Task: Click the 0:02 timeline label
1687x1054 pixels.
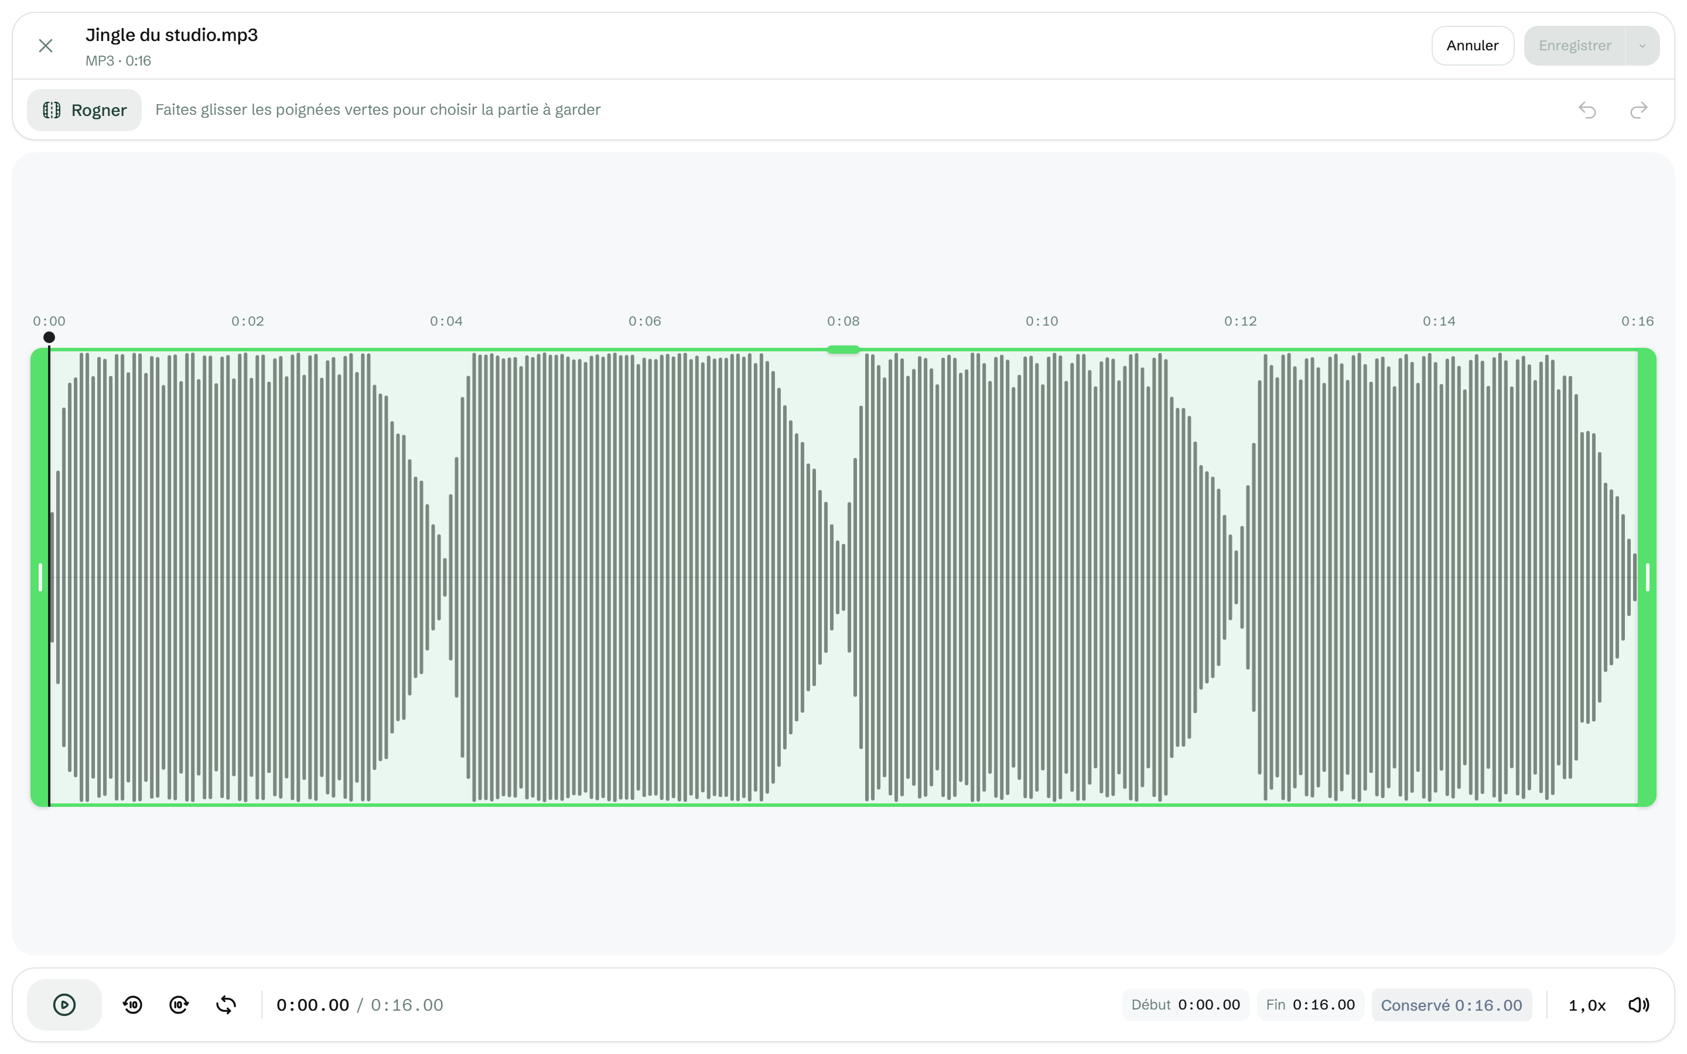Action: point(247,321)
